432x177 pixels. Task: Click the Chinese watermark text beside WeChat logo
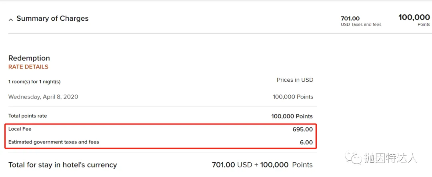(x=390, y=158)
